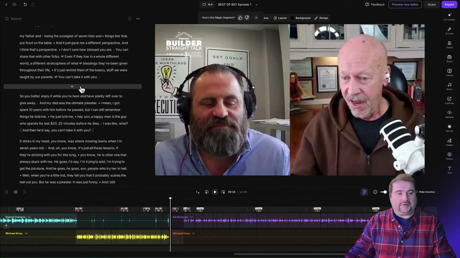Click the list view icon above the timeline

(15, 192)
